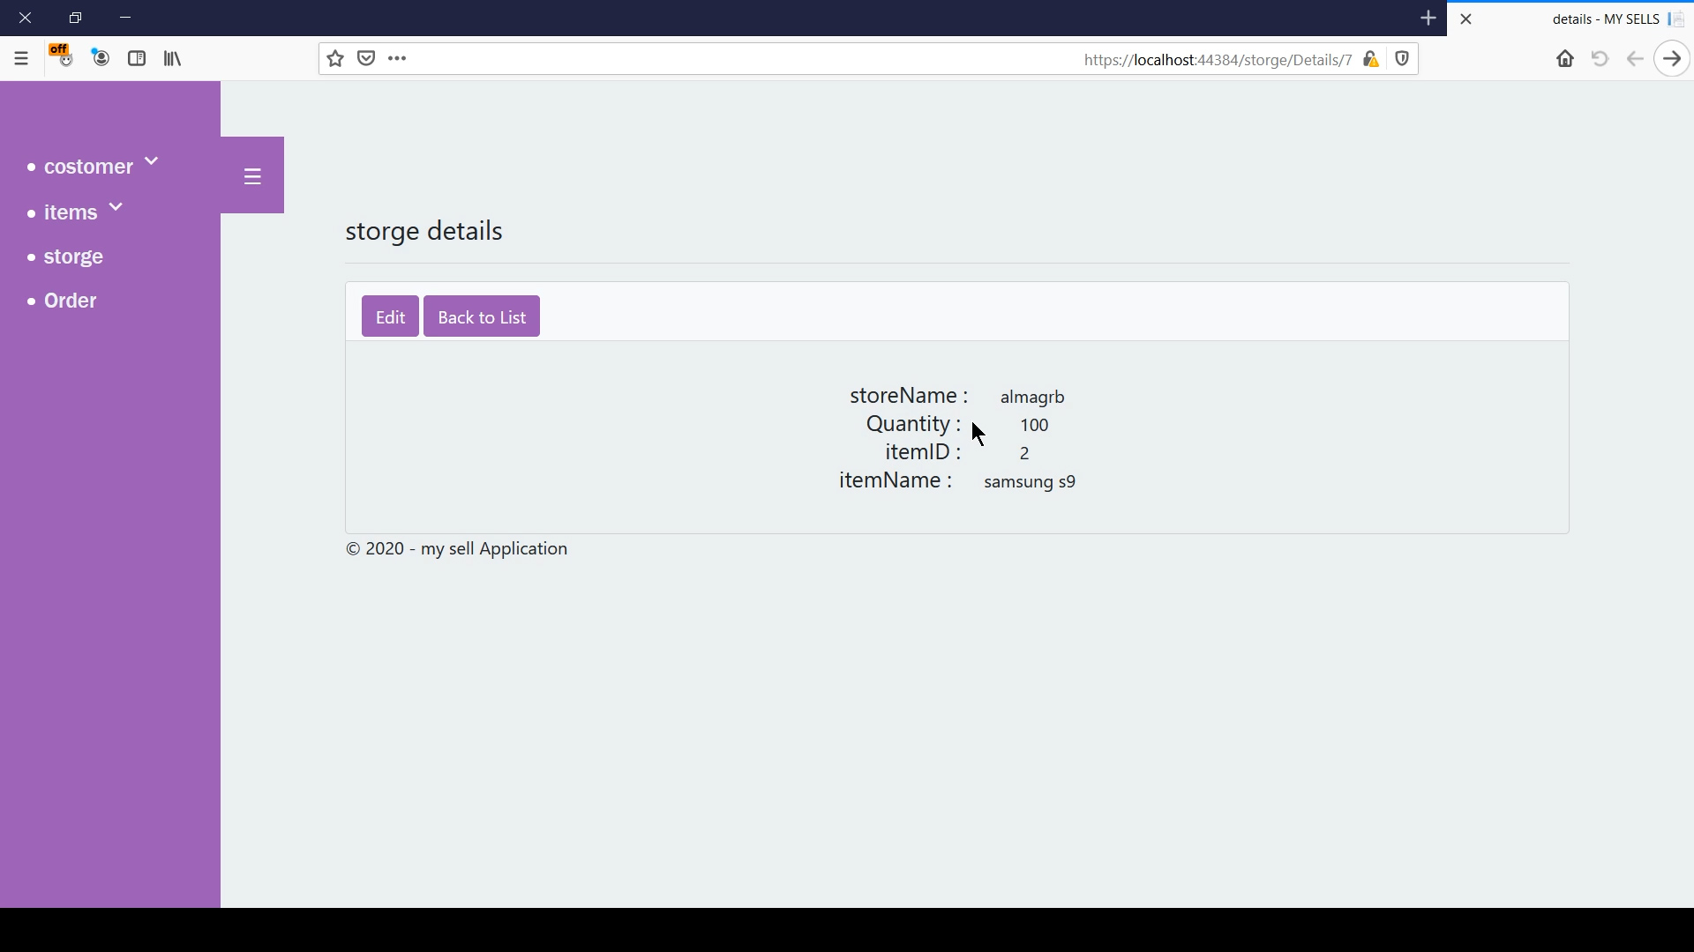
Task: Open the toolbar overflow dots menu
Action: click(396, 57)
